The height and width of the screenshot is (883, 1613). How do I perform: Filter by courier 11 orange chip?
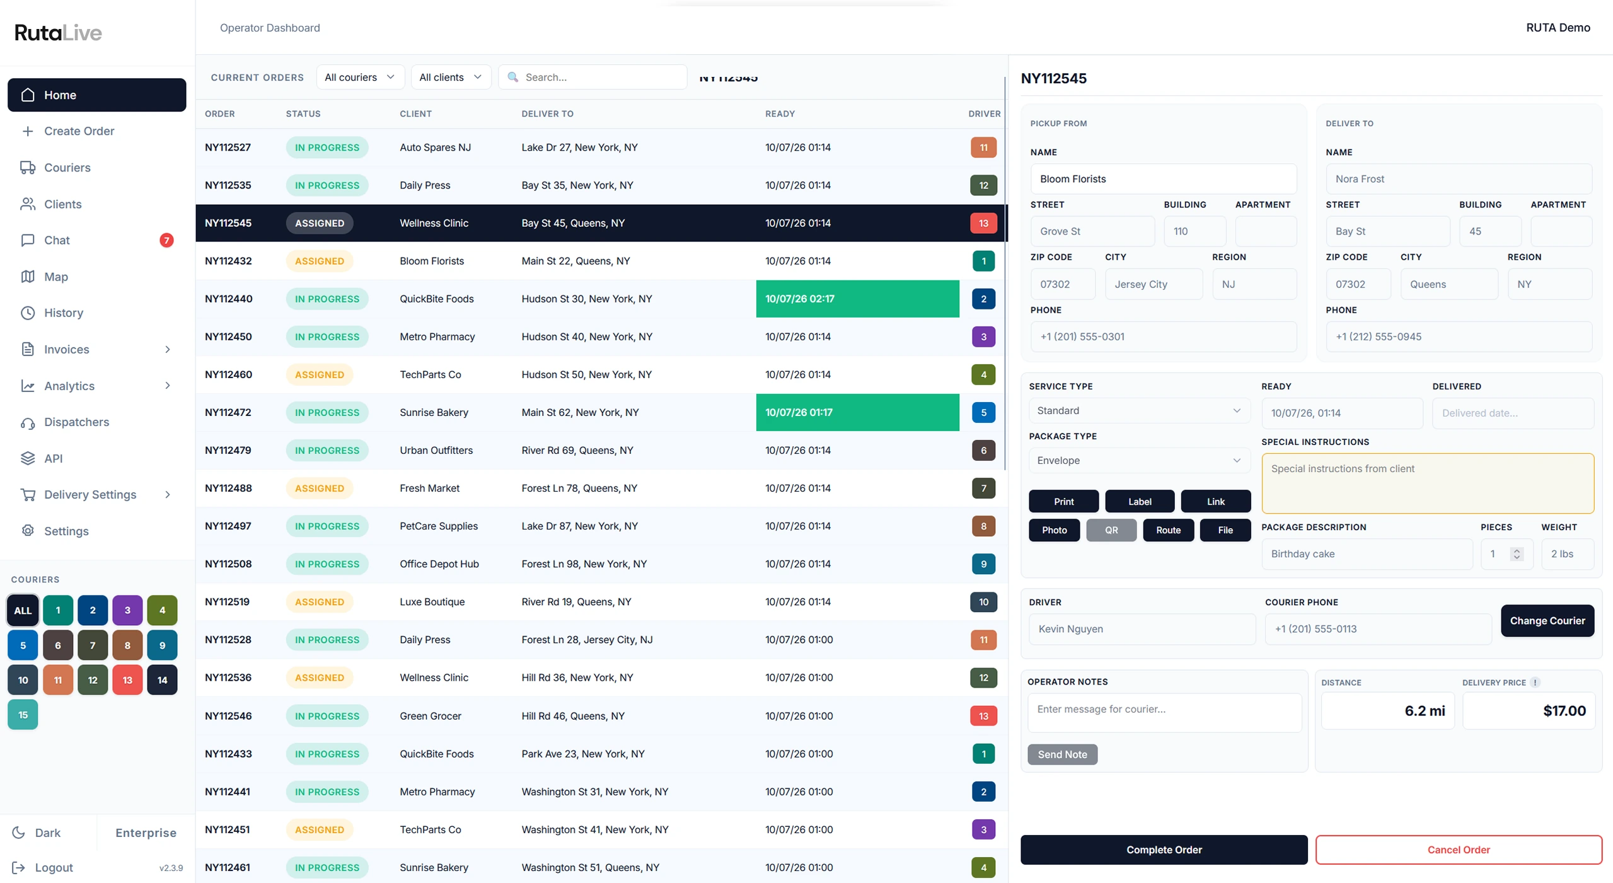pyautogui.click(x=58, y=680)
